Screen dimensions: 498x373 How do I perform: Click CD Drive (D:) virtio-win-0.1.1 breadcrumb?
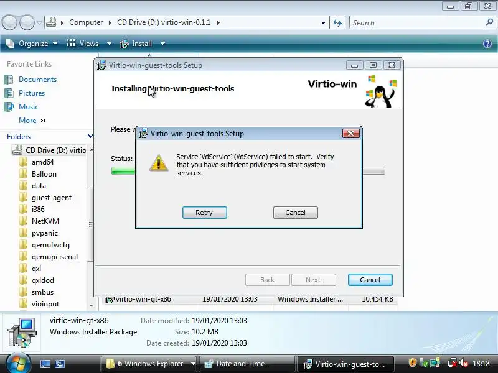164,22
